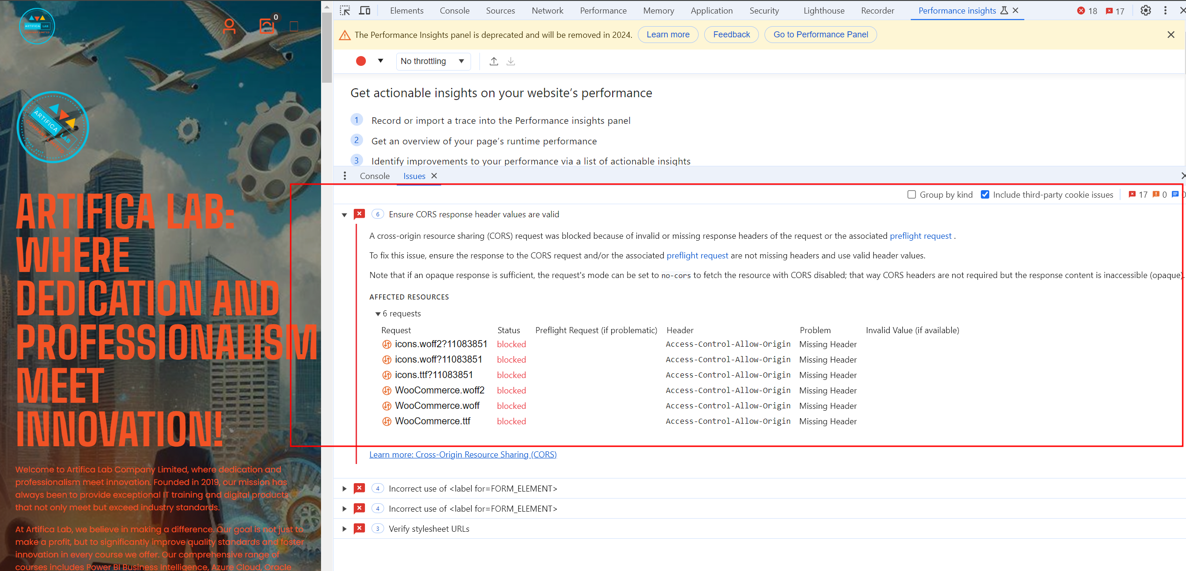1186x571 pixels.
Task: Click the Artifica Lab logo in header
Action: tap(37, 26)
